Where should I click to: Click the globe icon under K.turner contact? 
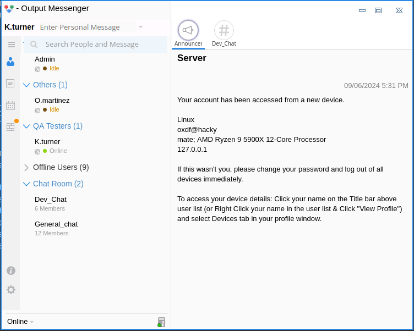pyautogui.click(x=37, y=151)
